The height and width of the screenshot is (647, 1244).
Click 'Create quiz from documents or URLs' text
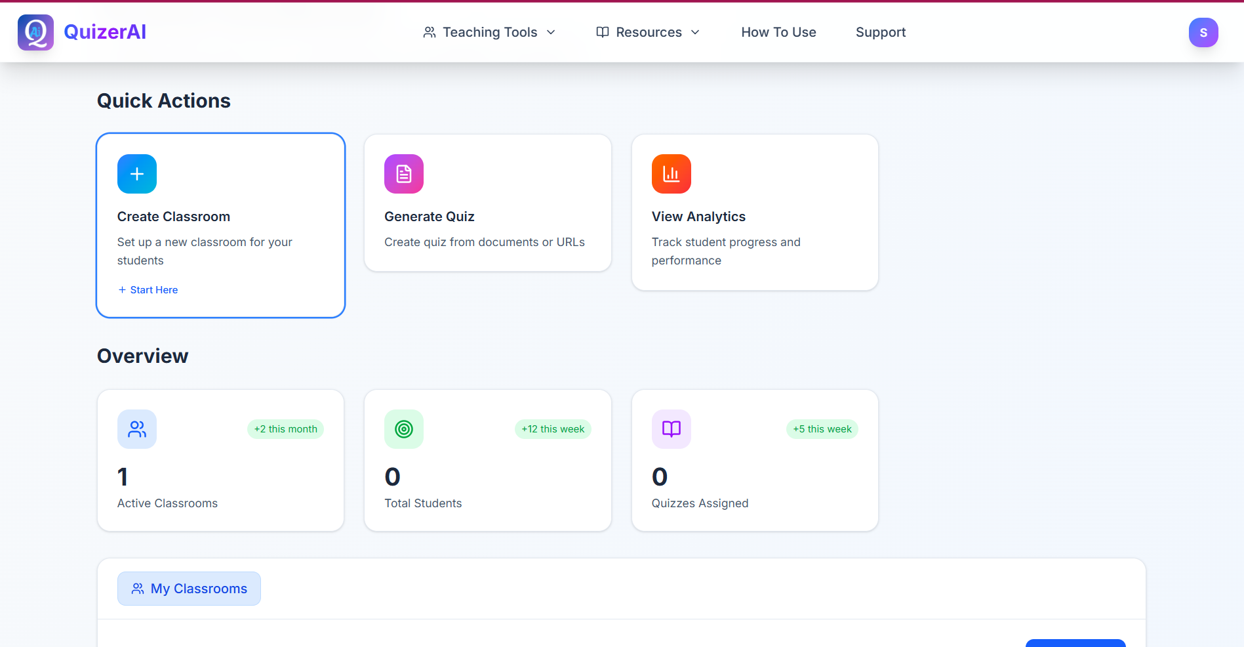click(x=485, y=242)
